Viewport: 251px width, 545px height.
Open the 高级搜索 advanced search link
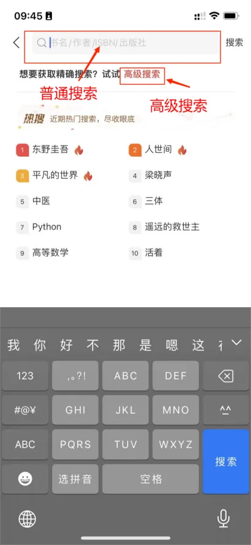142,74
